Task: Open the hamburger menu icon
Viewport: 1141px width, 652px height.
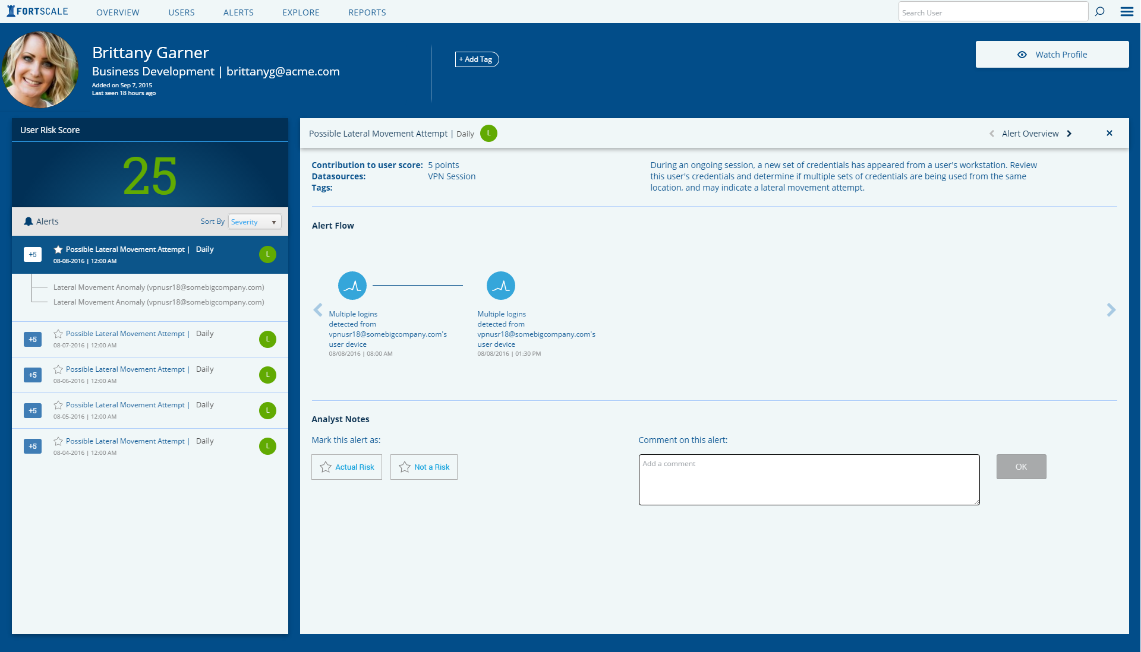Action: pos(1127,11)
